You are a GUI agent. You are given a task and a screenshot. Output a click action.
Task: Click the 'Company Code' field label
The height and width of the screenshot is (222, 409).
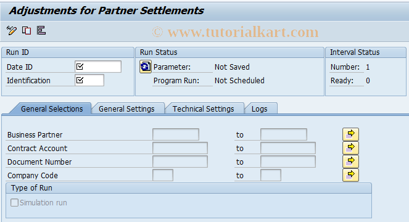point(33,176)
